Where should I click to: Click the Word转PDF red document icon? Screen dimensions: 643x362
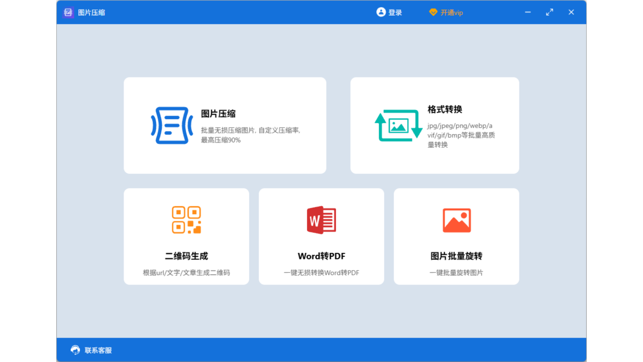321,220
